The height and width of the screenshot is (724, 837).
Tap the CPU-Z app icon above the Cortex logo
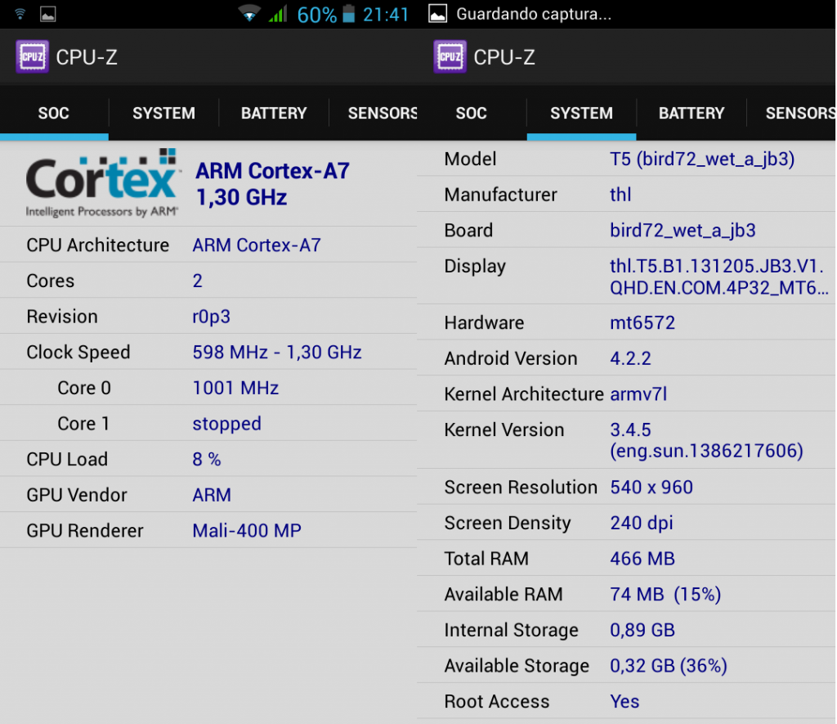32,56
